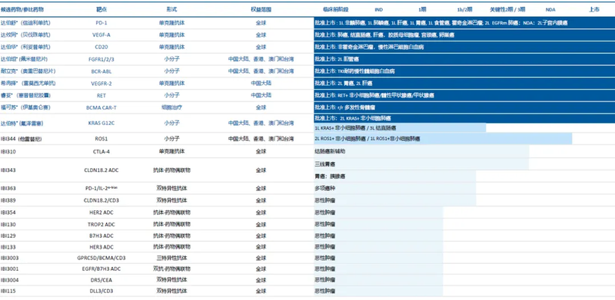The width and height of the screenshot is (615, 300).
Task: Select candidate IBI344 (他雷替尼)
Action: coord(22,139)
